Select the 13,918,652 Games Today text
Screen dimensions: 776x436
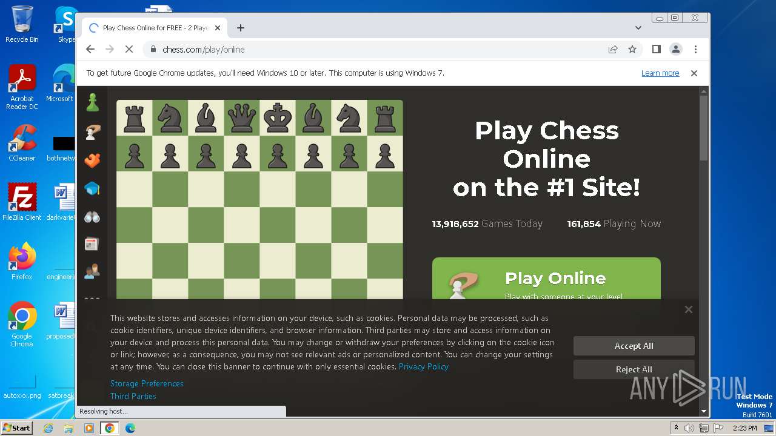click(x=487, y=223)
